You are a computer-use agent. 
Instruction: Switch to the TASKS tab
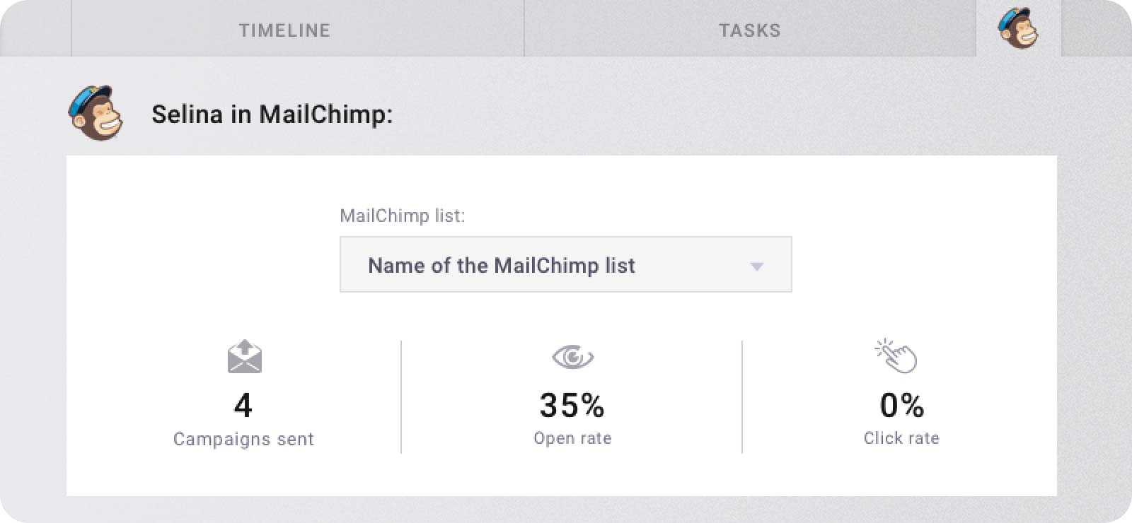click(x=750, y=28)
